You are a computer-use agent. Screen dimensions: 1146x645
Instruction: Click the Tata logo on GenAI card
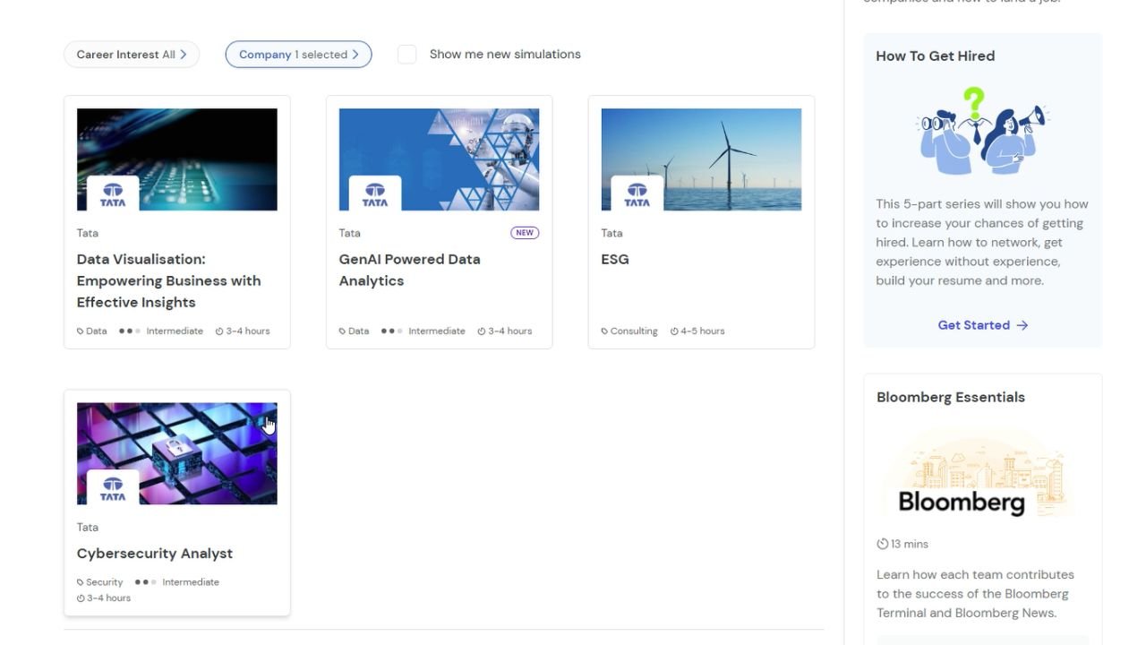point(375,194)
